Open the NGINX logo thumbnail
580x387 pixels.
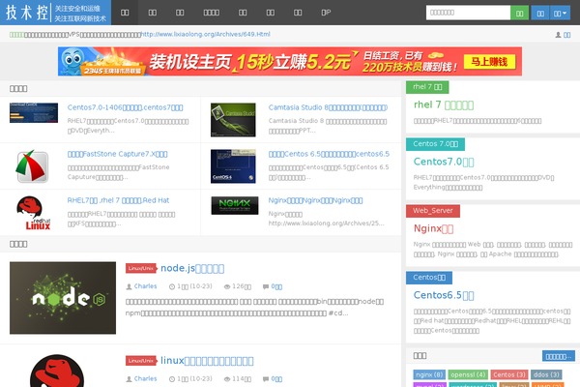(x=235, y=205)
